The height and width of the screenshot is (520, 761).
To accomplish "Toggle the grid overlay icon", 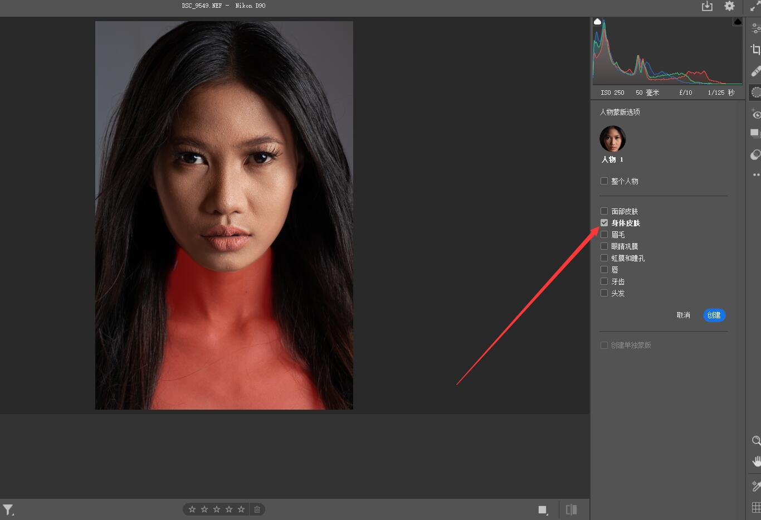I will pos(755,507).
